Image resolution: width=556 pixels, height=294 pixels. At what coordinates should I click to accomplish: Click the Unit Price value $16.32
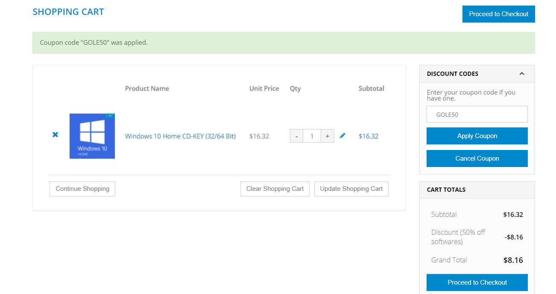click(x=259, y=136)
